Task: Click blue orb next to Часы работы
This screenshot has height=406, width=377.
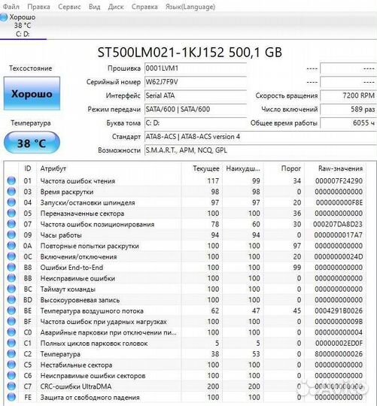Action: pyautogui.click(x=11, y=235)
